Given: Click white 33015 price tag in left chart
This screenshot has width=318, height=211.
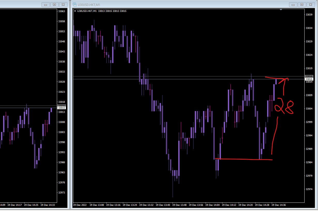Looking at the screenshot, I should point(62,108).
